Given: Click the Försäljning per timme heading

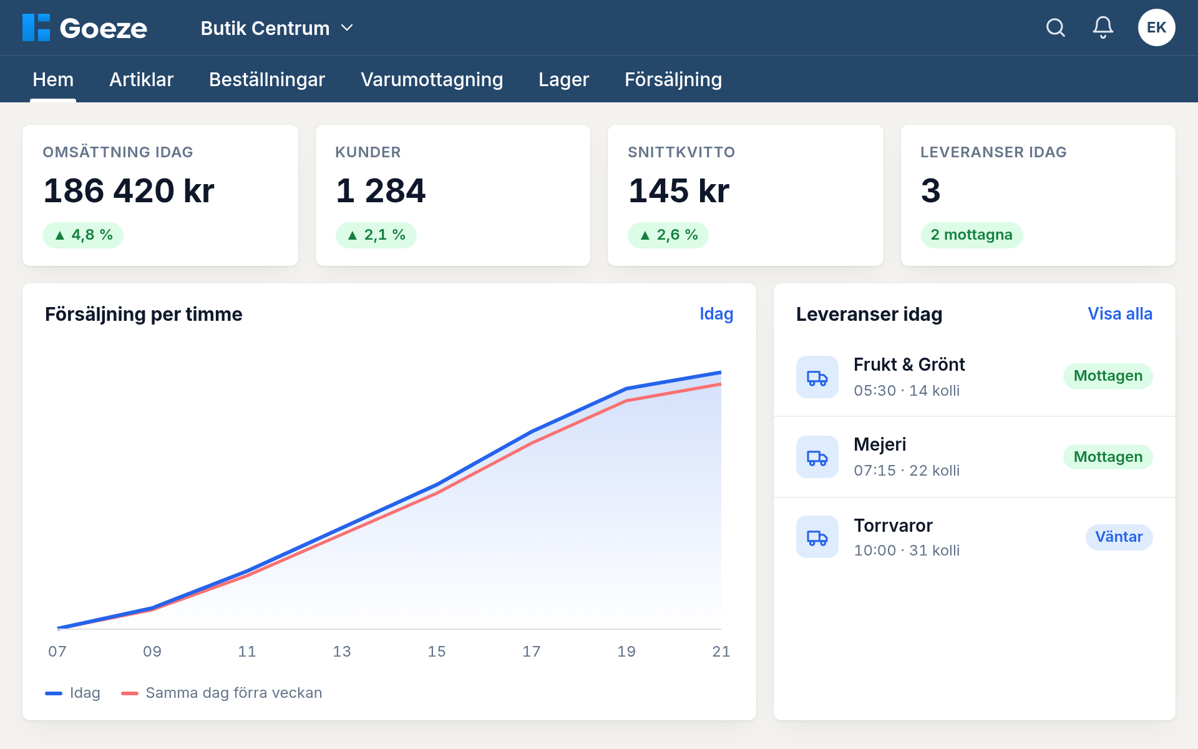Looking at the screenshot, I should click(x=144, y=314).
